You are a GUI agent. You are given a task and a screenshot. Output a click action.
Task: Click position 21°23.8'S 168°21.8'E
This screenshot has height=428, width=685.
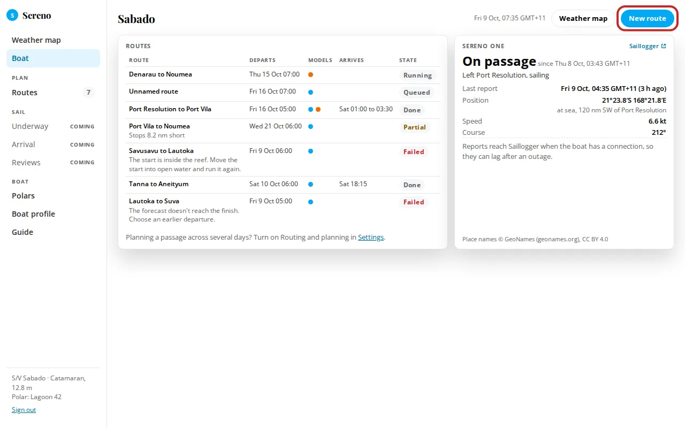click(634, 100)
